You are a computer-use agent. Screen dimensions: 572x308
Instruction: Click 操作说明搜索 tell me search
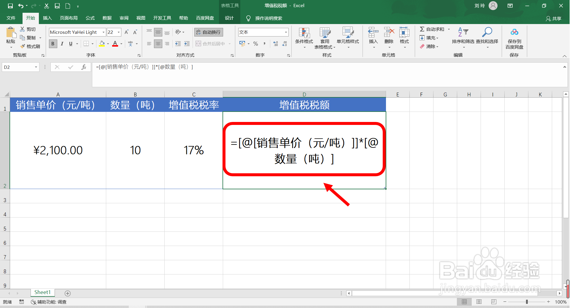268,18
